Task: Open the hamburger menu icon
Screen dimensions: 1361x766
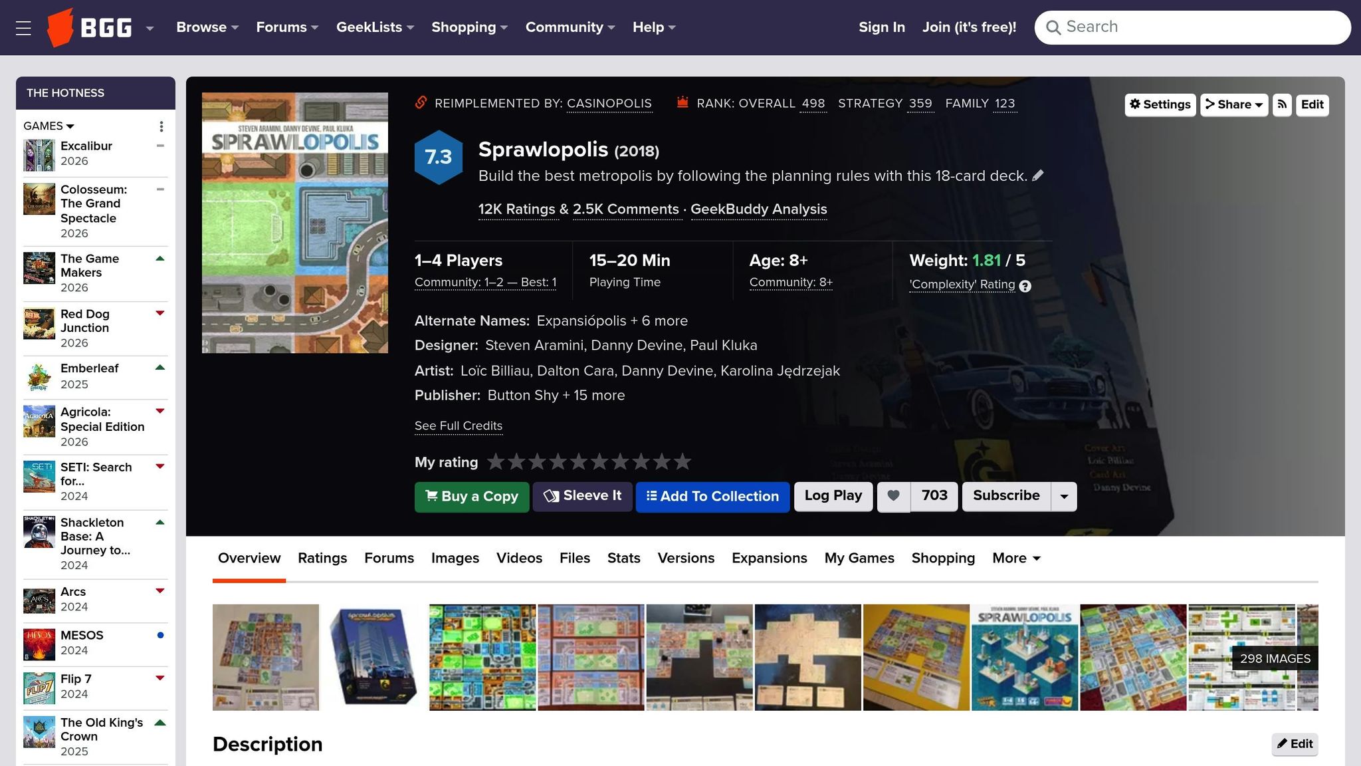Action: point(23,28)
